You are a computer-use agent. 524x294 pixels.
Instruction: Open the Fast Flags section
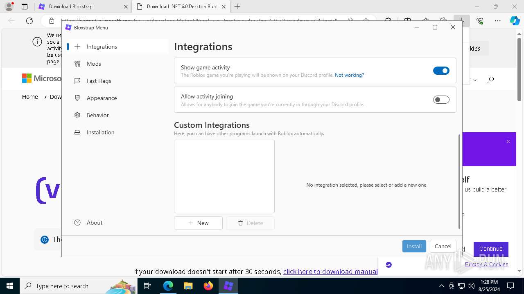117,81
